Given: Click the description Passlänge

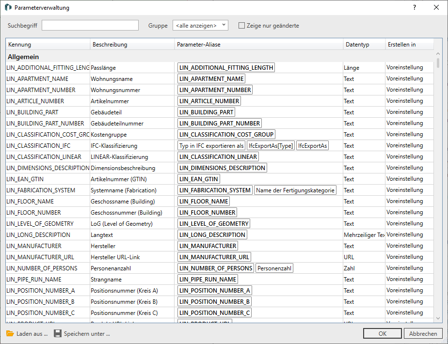Looking at the screenshot, I should click(x=103, y=68).
